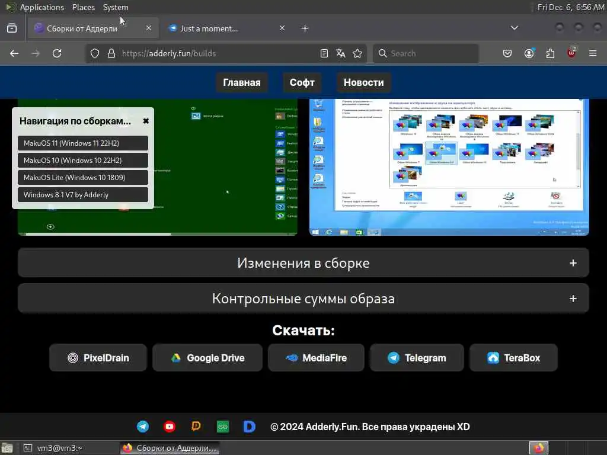The image size is (607, 455).
Task: Open the Applications menu
Action: [41, 7]
